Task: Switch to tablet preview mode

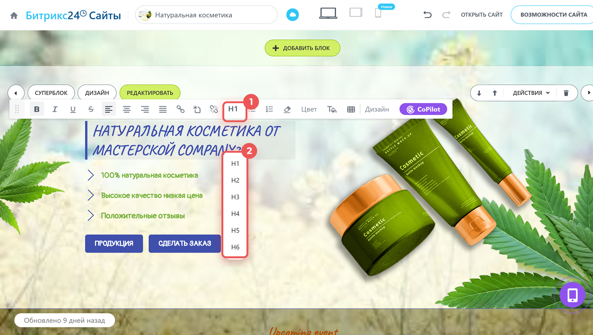Action: click(x=356, y=13)
